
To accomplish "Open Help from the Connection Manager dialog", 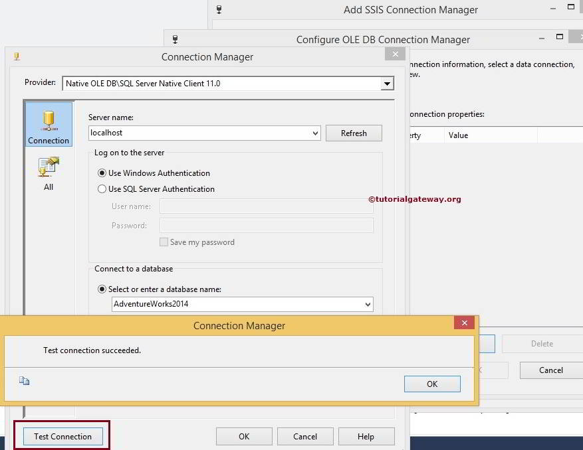I will (366, 436).
